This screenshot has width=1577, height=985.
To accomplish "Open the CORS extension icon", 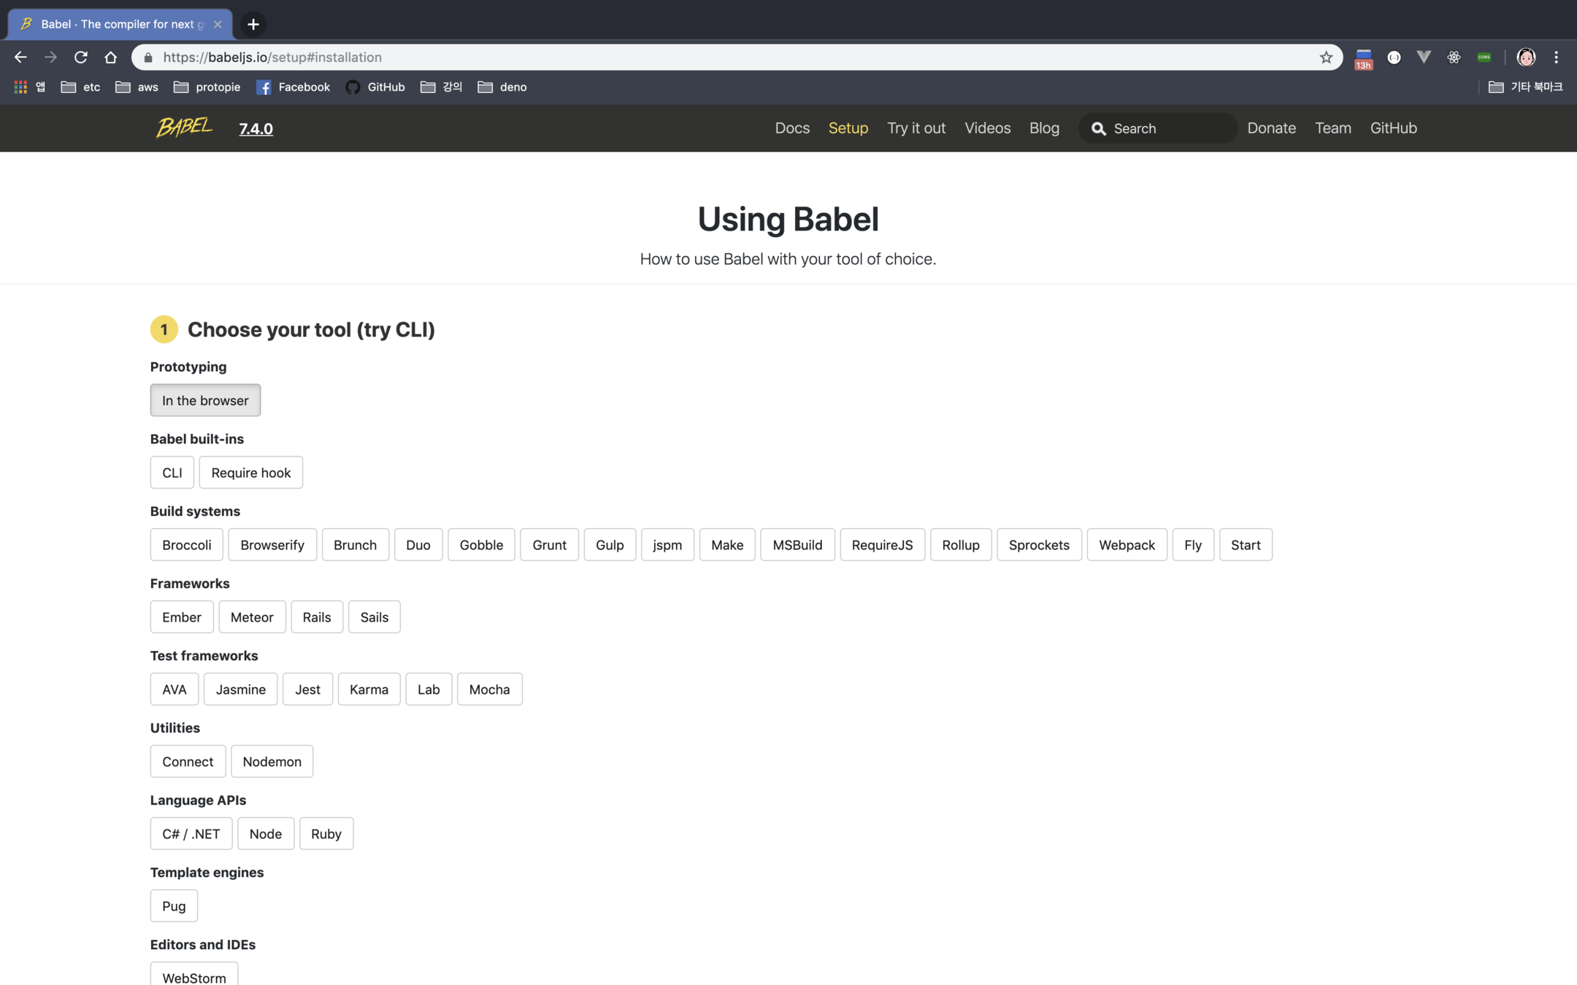I will coord(1484,57).
